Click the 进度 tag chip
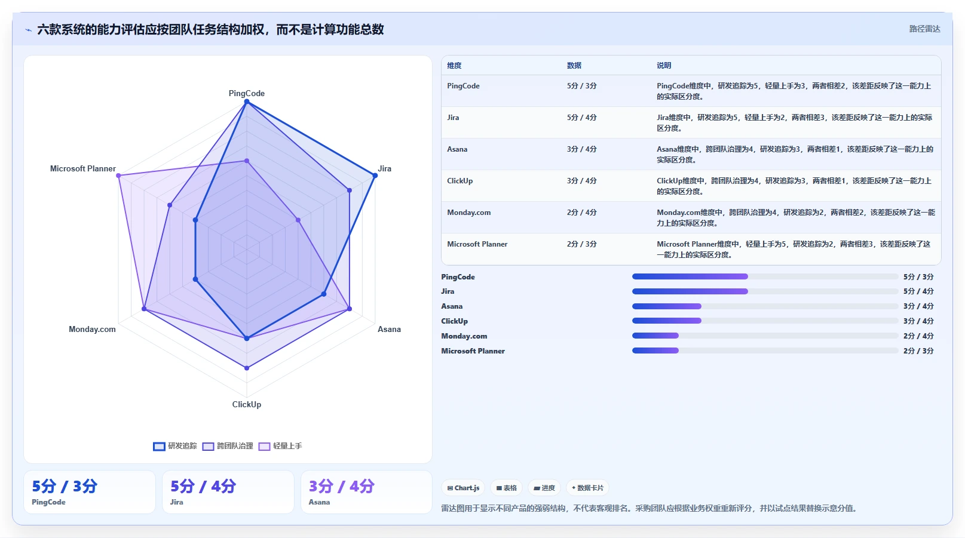This screenshot has height=538, width=965. 544,488
